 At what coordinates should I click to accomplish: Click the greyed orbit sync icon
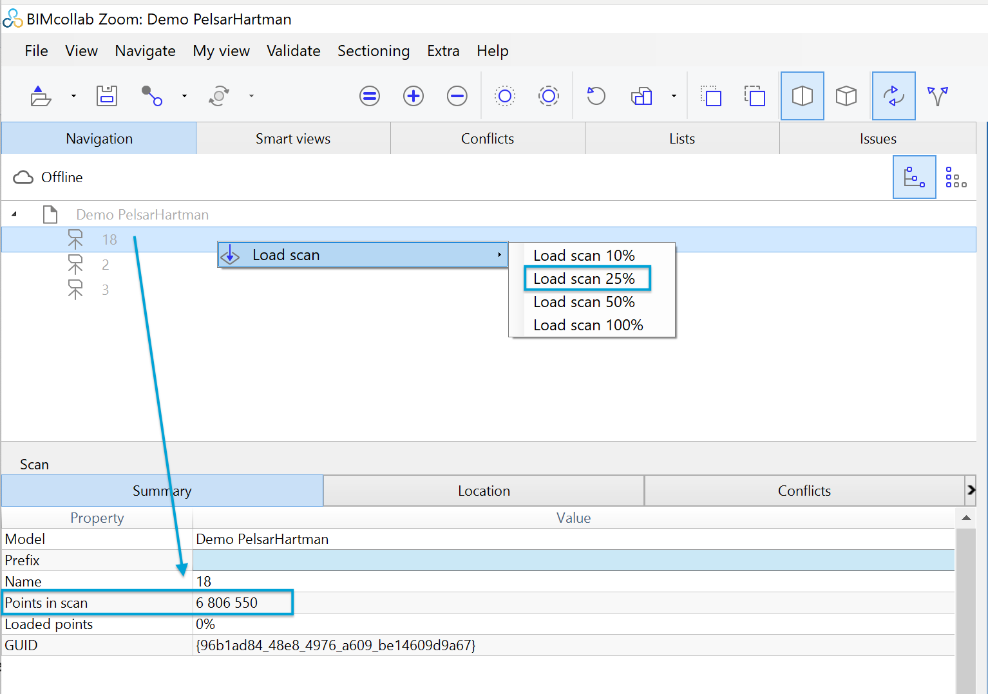[219, 96]
